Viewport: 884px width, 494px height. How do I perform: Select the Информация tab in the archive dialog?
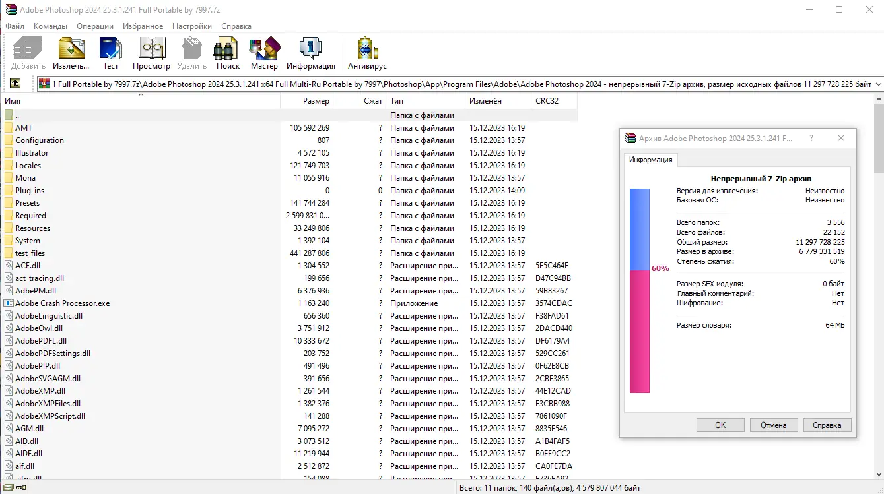point(650,160)
